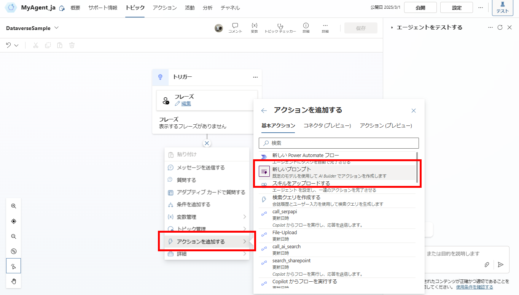The height and width of the screenshot is (295, 519).
Task: Open the コメント panel icon
Action: point(235,28)
